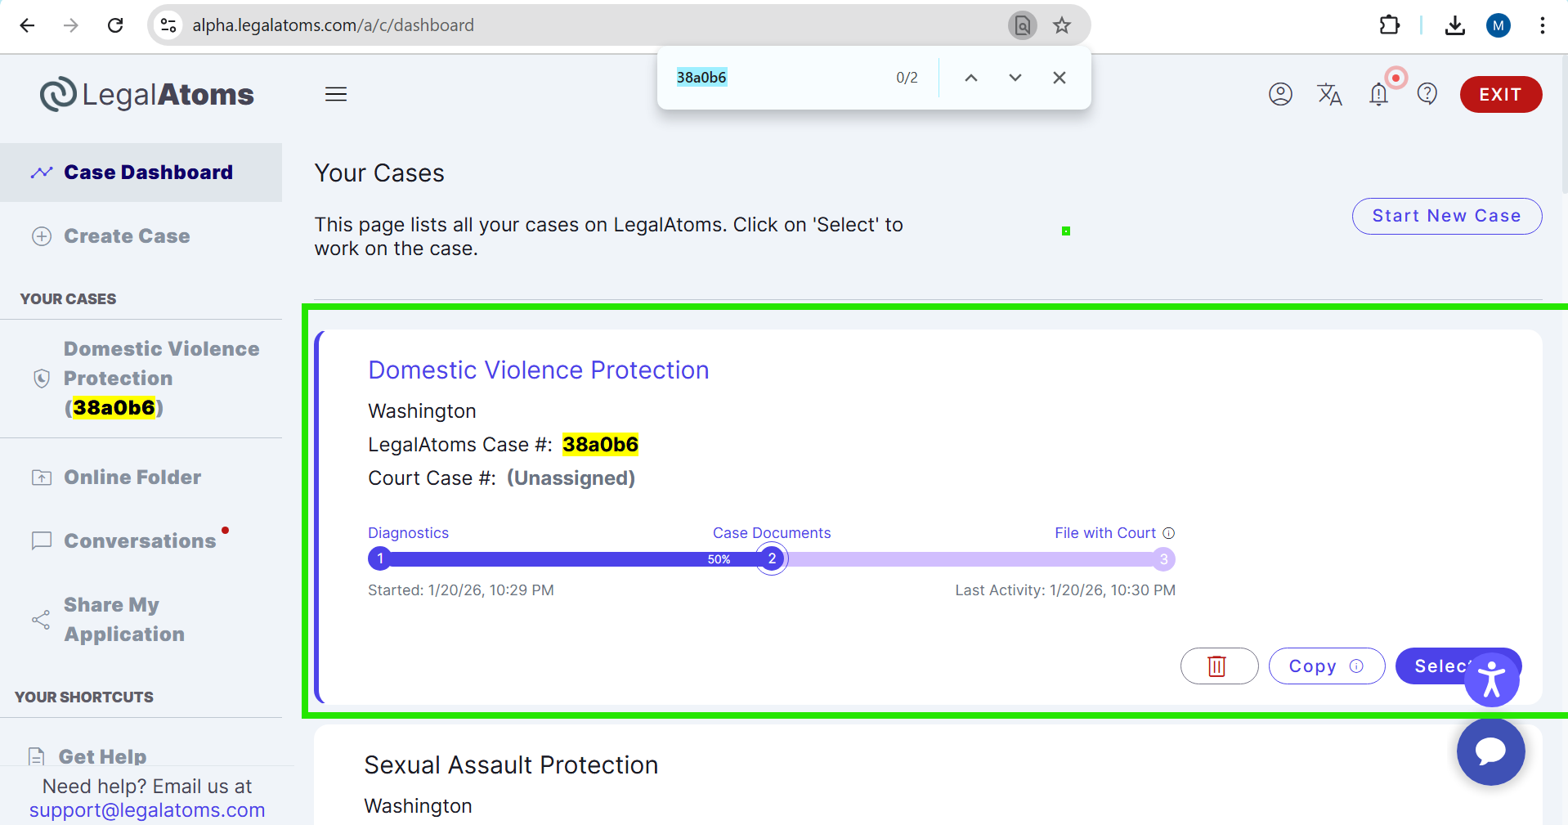The height and width of the screenshot is (825, 1568).
Task: Open the notifications bell
Action: tap(1379, 94)
